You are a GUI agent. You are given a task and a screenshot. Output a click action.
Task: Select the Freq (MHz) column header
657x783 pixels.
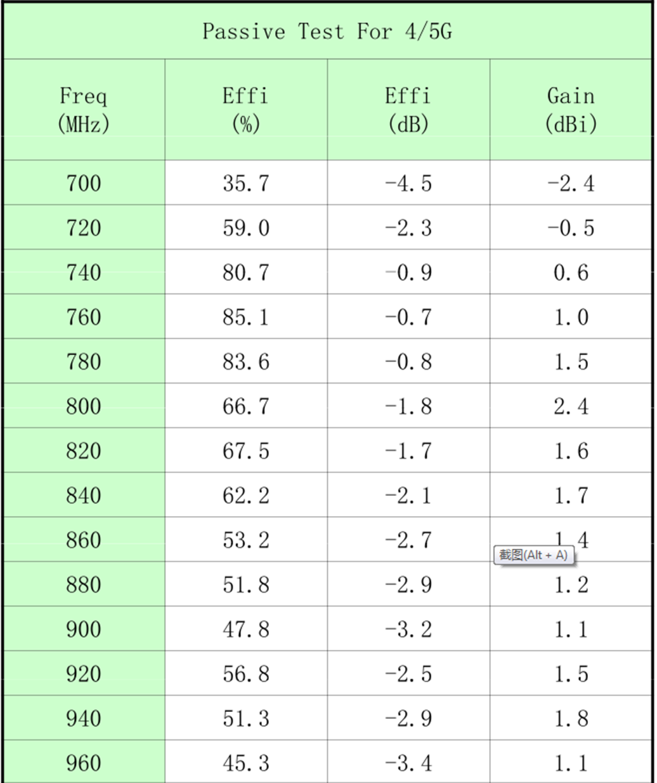(84, 110)
